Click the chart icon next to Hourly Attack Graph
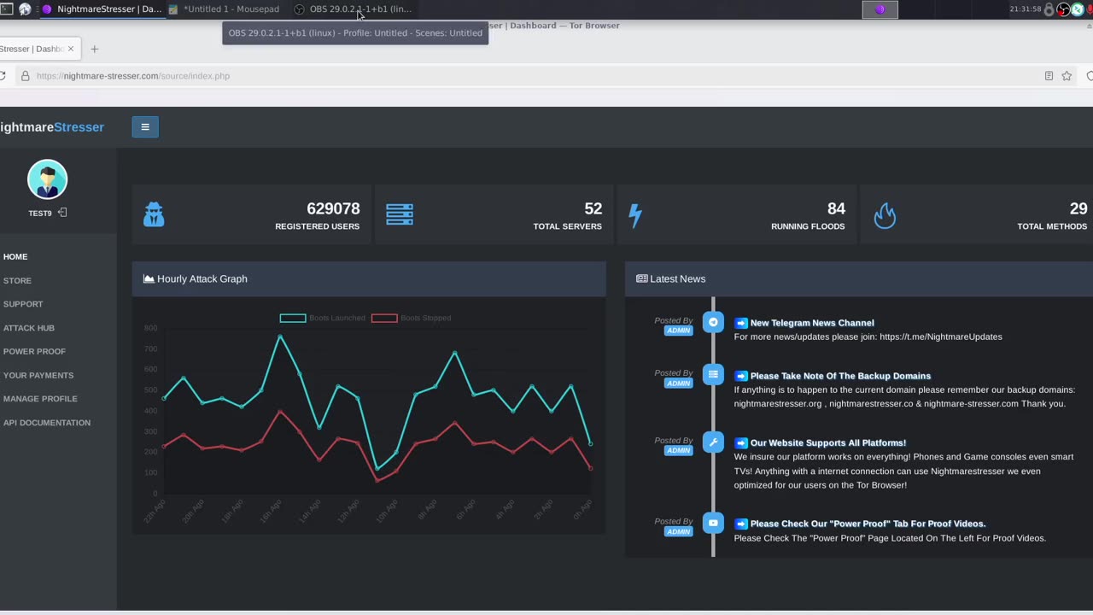Image resolution: width=1093 pixels, height=615 pixels. (149, 278)
